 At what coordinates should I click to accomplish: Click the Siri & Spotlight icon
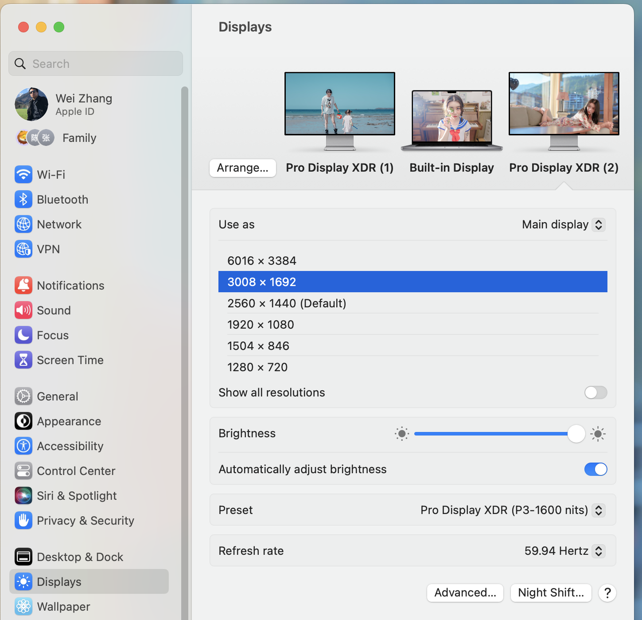pyautogui.click(x=23, y=496)
